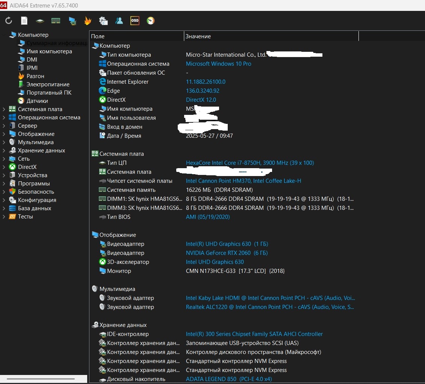This screenshot has height=384, width=425.
Task: Open the Microsoft Windows 10 Pro link
Action: click(x=218, y=64)
